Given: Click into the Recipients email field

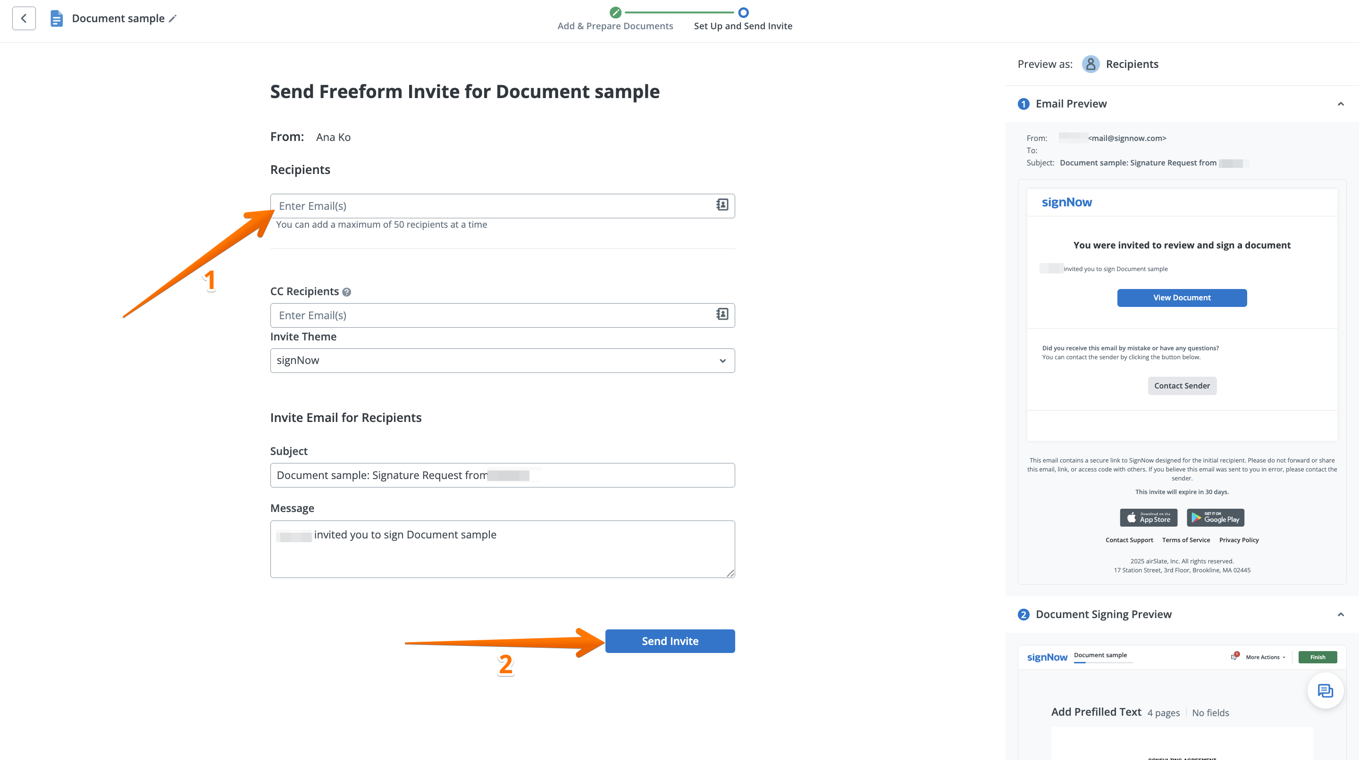Looking at the screenshot, I should 491,206.
